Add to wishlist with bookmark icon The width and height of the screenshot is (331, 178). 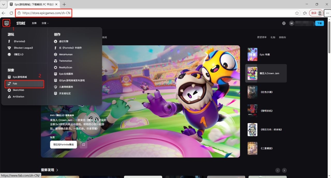84,145
